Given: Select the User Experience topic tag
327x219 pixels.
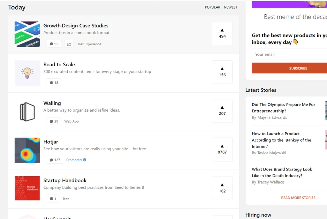Looking at the screenshot, I should click(89, 44).
